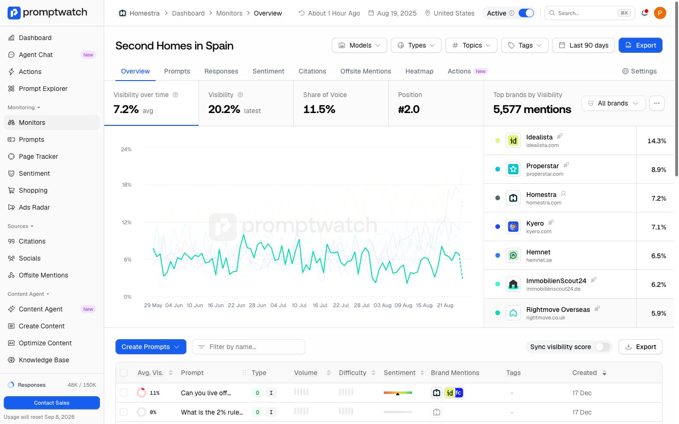The image size is (679, 424).
Task: Open Create Content icon
Action: [x=11, y=326]
